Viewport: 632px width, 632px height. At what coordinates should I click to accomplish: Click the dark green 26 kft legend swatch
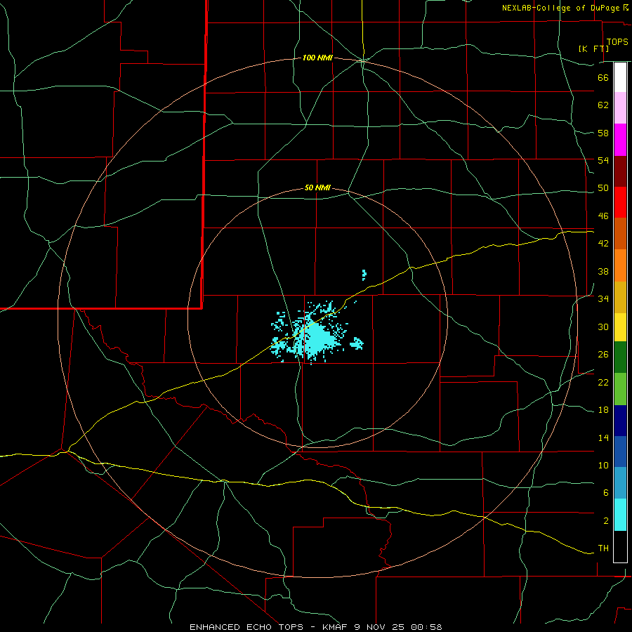[620, 357]
